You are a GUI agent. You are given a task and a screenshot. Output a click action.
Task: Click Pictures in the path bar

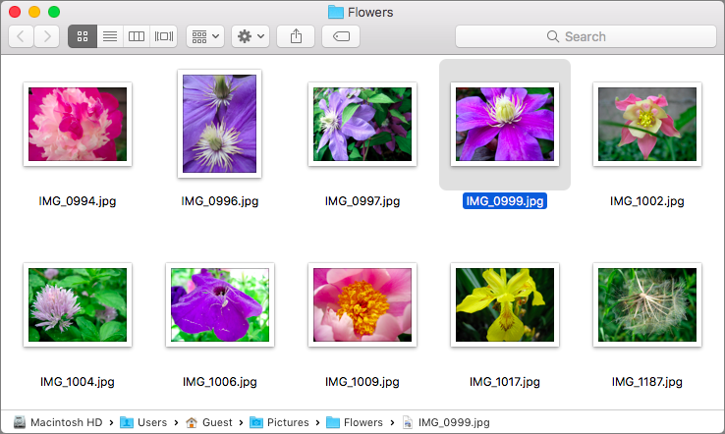point(279,422)
